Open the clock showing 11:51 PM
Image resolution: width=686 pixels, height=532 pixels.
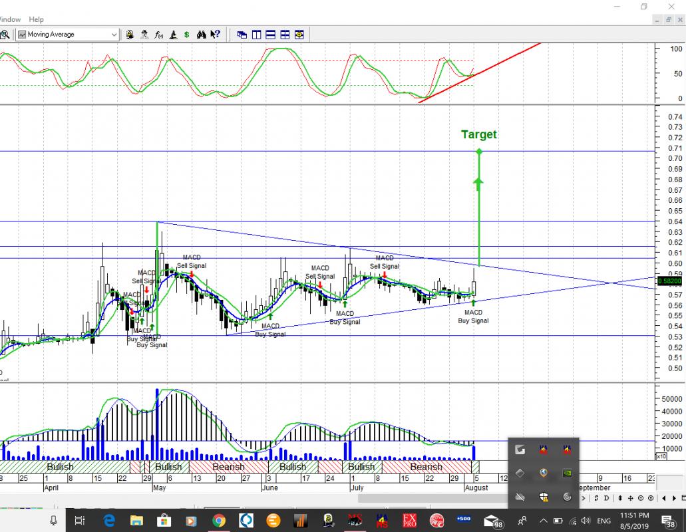coord(634,521)
